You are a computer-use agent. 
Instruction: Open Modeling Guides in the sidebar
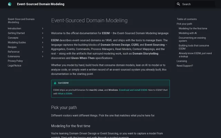point(17,42)
